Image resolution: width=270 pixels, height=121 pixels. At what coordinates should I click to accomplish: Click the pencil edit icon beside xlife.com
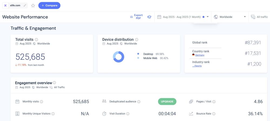pyautogui.click(x=25, y=5)
